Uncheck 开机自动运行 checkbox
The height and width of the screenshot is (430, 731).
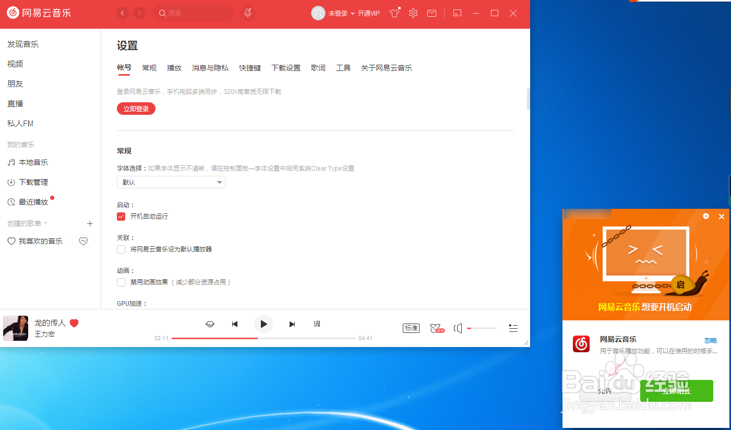click(x=121, y=217)
